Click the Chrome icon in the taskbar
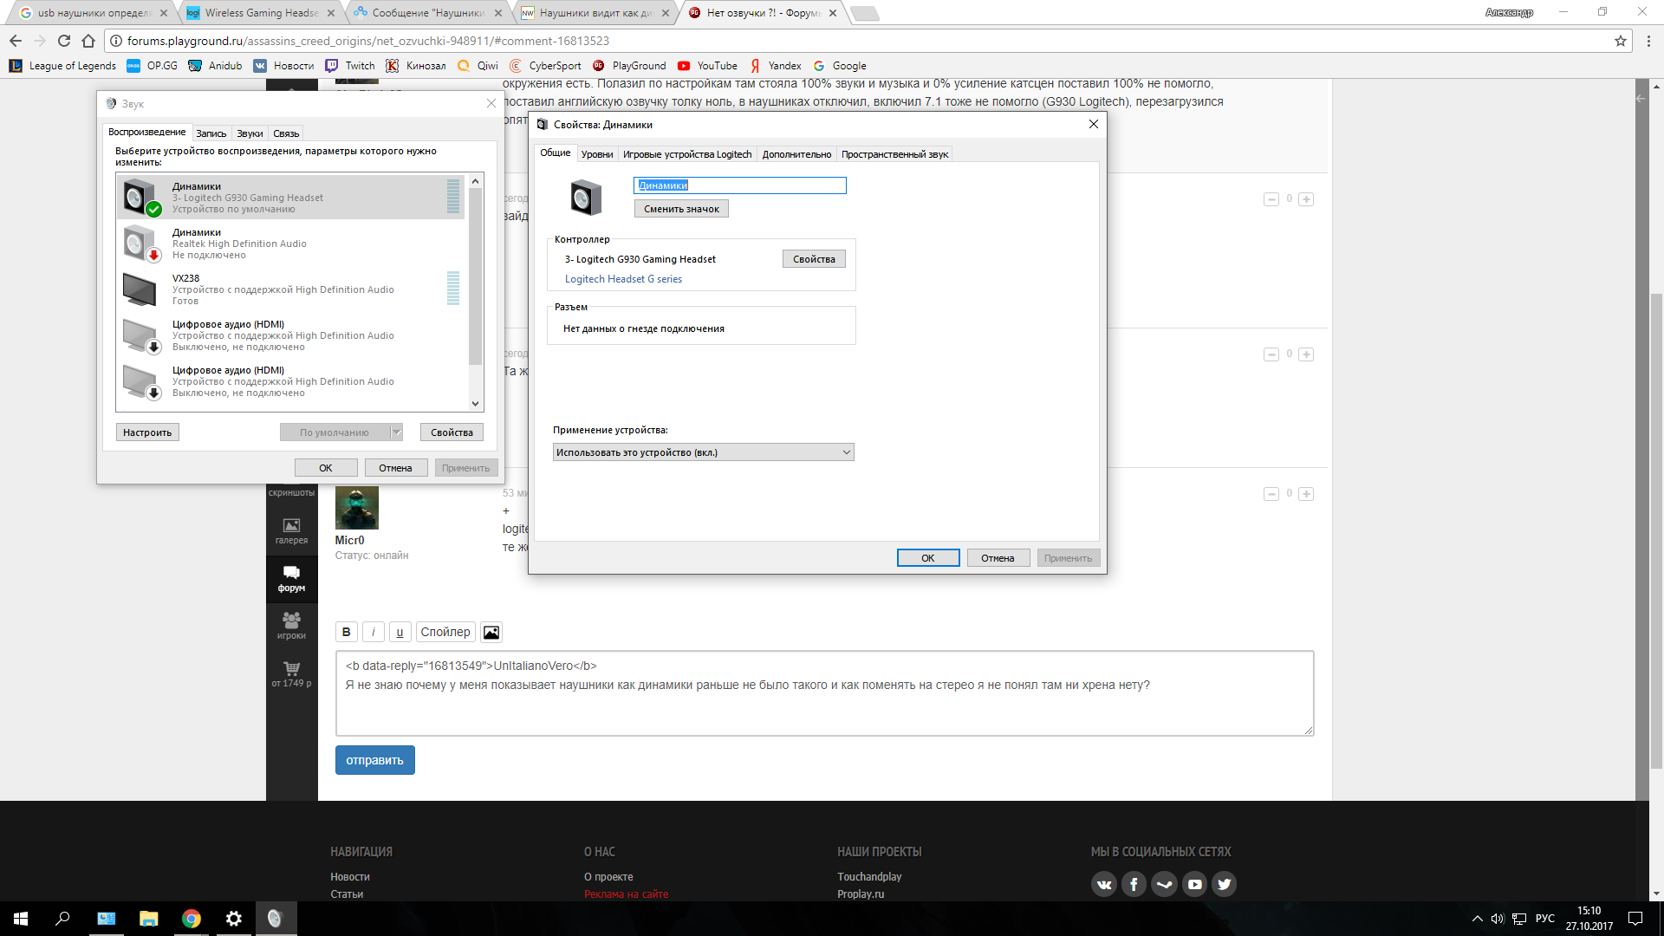This screenshot has width=1664, height=936. [x=191, y=919]
